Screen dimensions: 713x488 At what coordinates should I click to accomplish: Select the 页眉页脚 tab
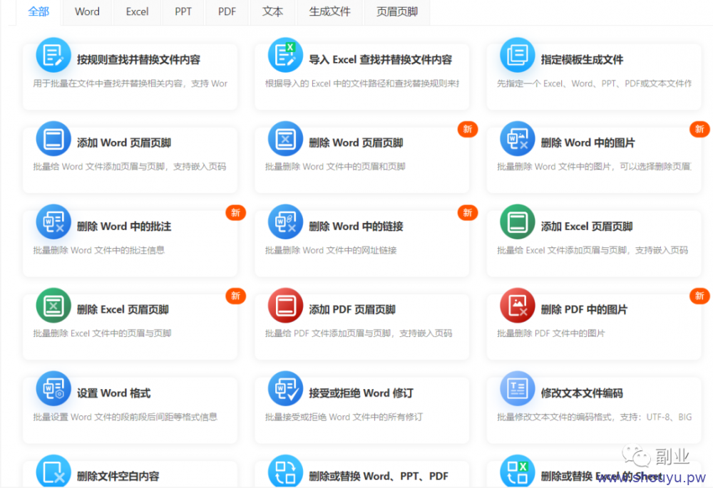tap(397, 12)
